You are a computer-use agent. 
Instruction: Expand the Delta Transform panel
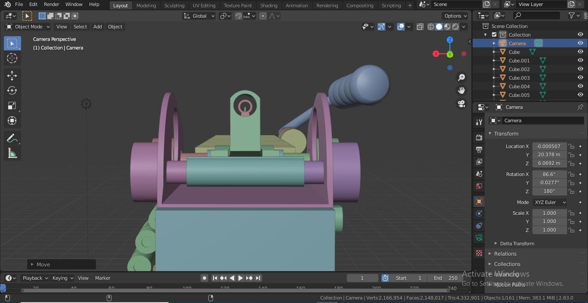[x=496, y=244]
